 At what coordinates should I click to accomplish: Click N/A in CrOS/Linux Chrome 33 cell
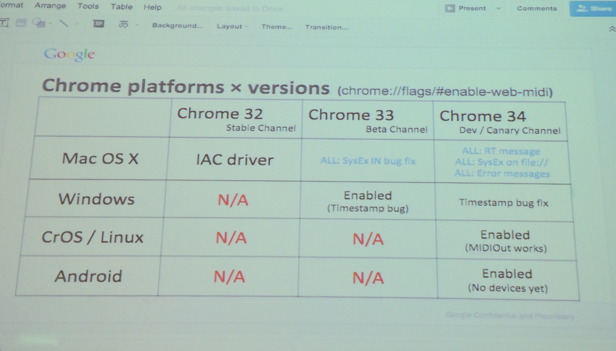coord(368,239)
